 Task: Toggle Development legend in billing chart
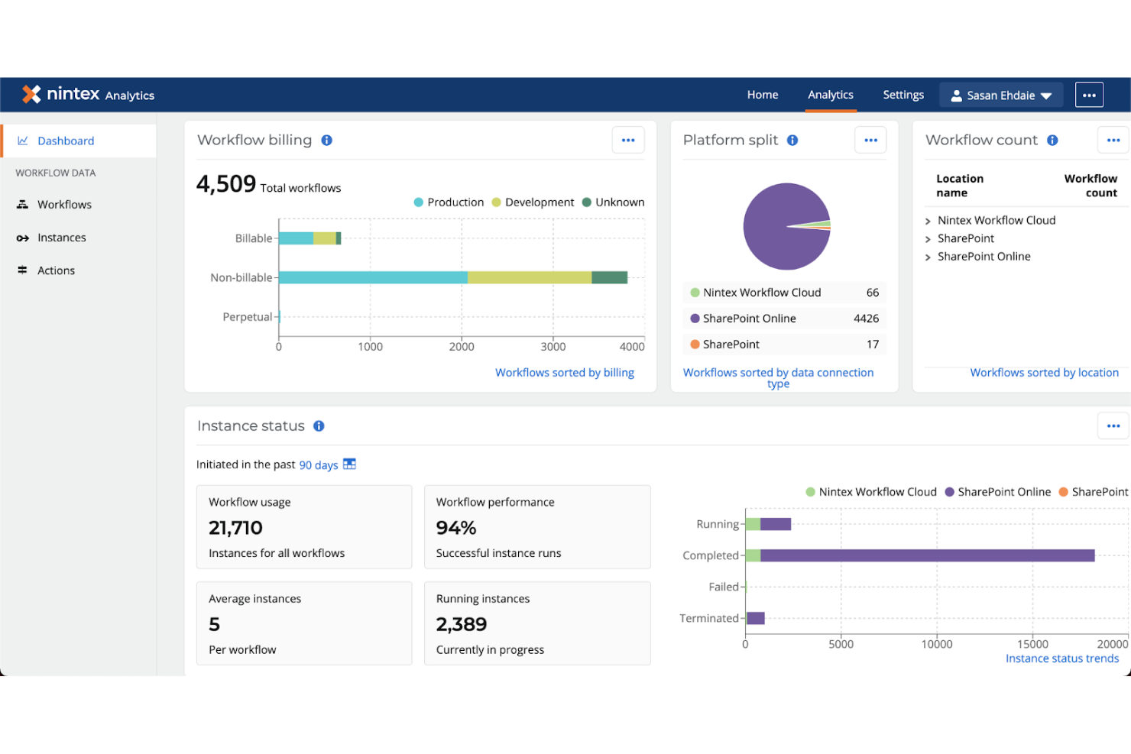click(x=533, y=202)
